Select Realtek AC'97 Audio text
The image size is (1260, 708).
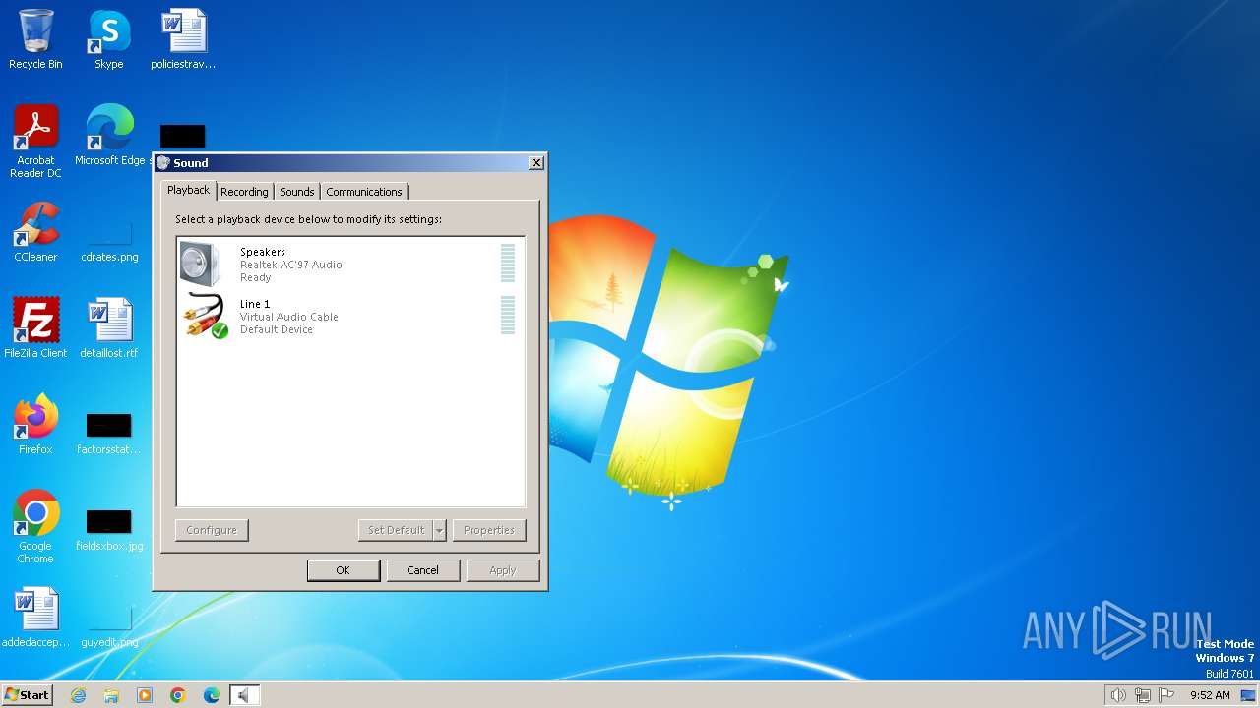tap(291, 265)
